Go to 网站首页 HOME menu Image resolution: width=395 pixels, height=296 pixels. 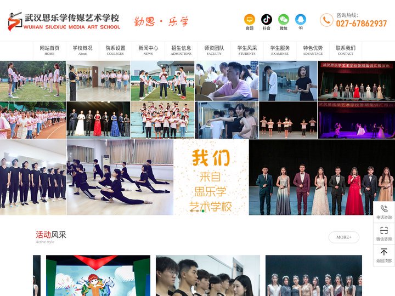[x=49, y=50]
